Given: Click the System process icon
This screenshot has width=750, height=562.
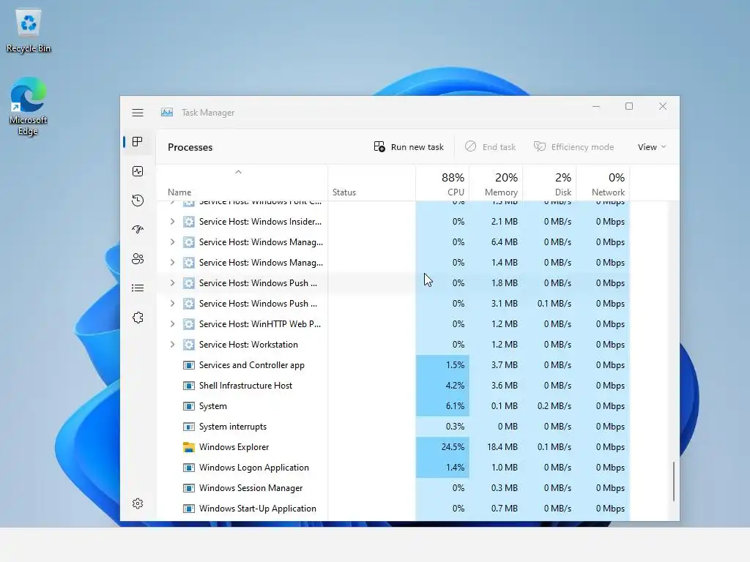Looking at the screenshot, I should click(189, 406).
